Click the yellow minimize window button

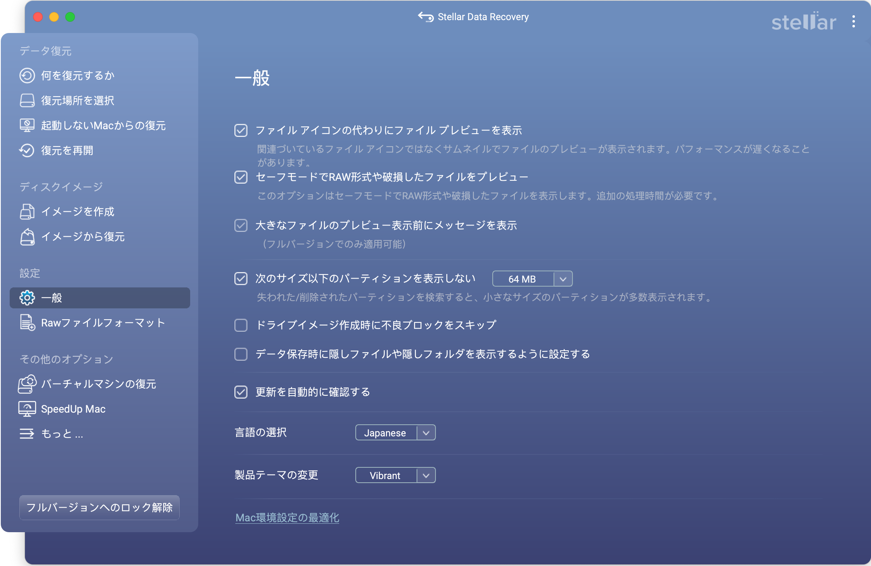point(54,17)
